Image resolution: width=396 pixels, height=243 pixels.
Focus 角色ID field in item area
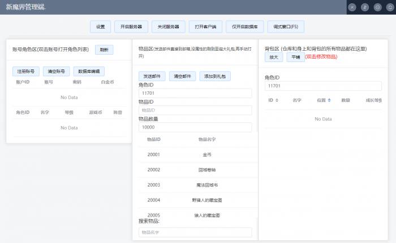195,93
